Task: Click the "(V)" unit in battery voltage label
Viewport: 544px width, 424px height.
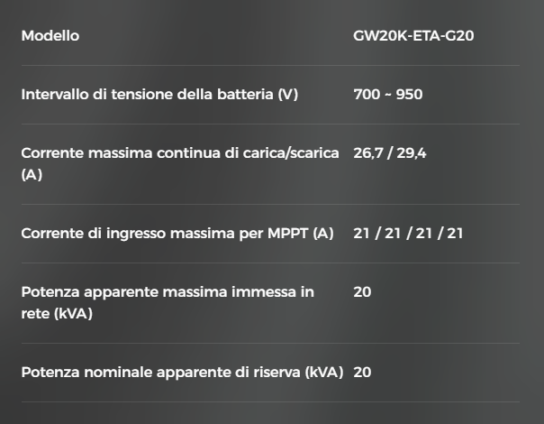Action: (x=288, y=95)
